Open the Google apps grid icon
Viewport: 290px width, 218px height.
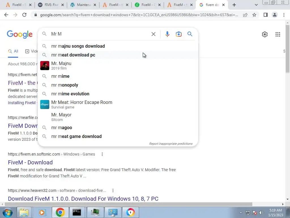coord(278,34)
